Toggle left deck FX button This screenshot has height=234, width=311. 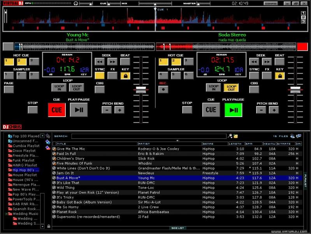(x=112, y=76)
